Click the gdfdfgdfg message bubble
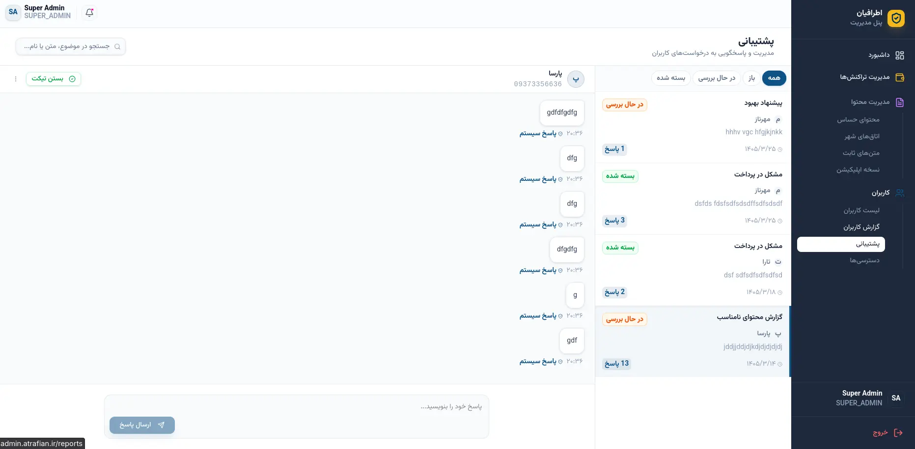 coord(562,113)
